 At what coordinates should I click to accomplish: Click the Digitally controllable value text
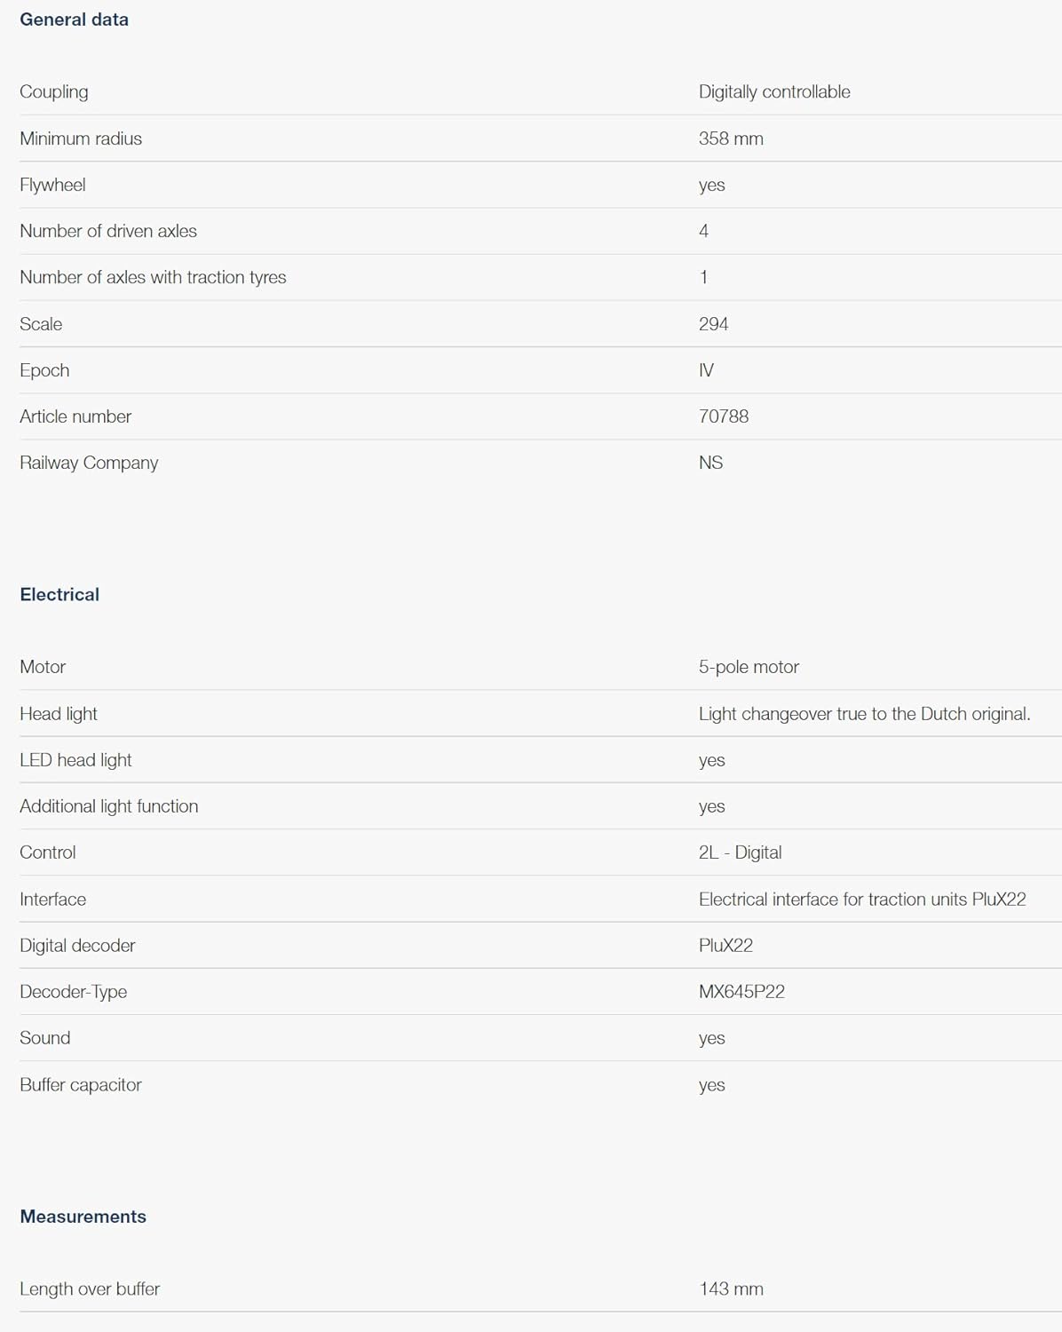tap(774, 91)
